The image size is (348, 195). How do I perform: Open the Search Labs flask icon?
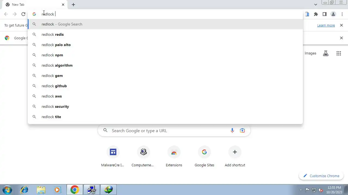pos(326,53)
